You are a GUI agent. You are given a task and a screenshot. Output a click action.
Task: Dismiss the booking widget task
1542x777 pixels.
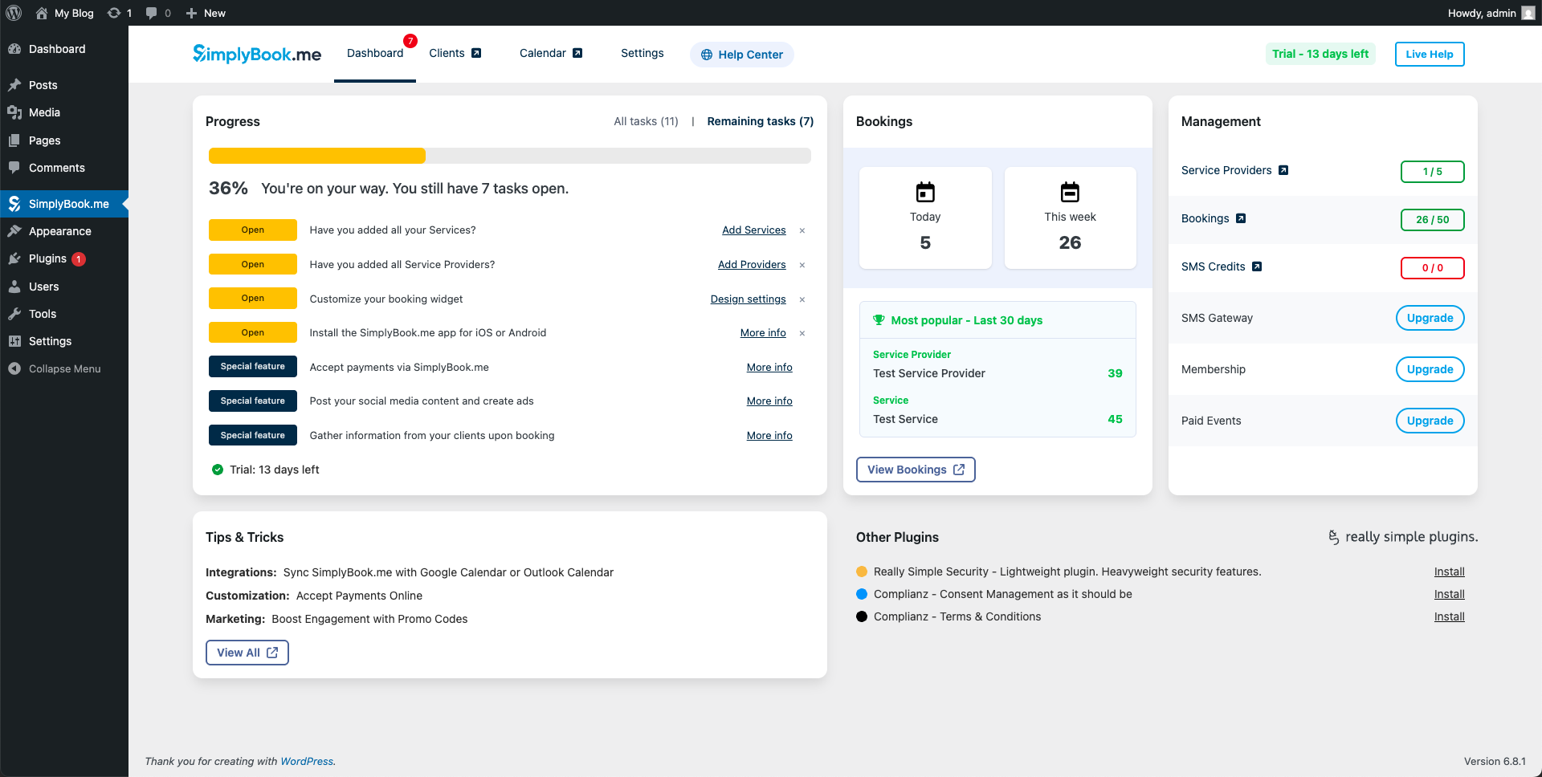click(802, 299)
